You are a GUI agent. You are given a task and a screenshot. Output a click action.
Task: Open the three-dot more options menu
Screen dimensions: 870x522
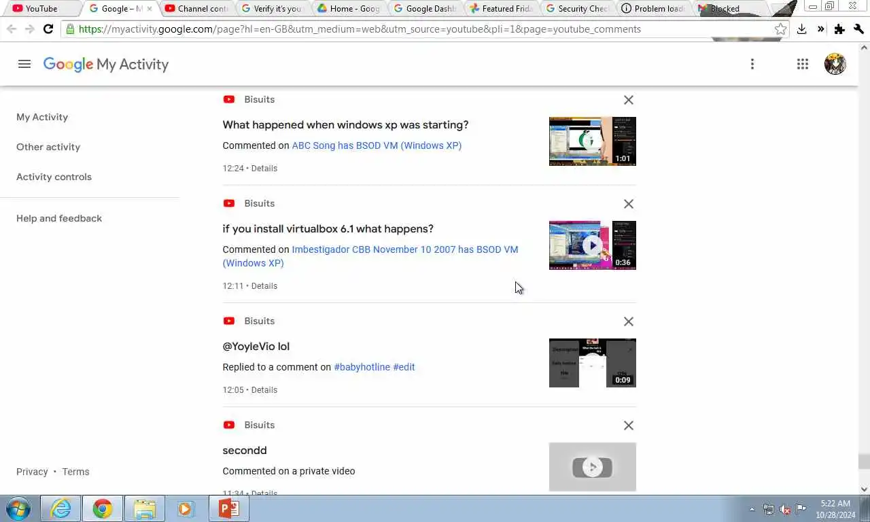tap(752, 64)
